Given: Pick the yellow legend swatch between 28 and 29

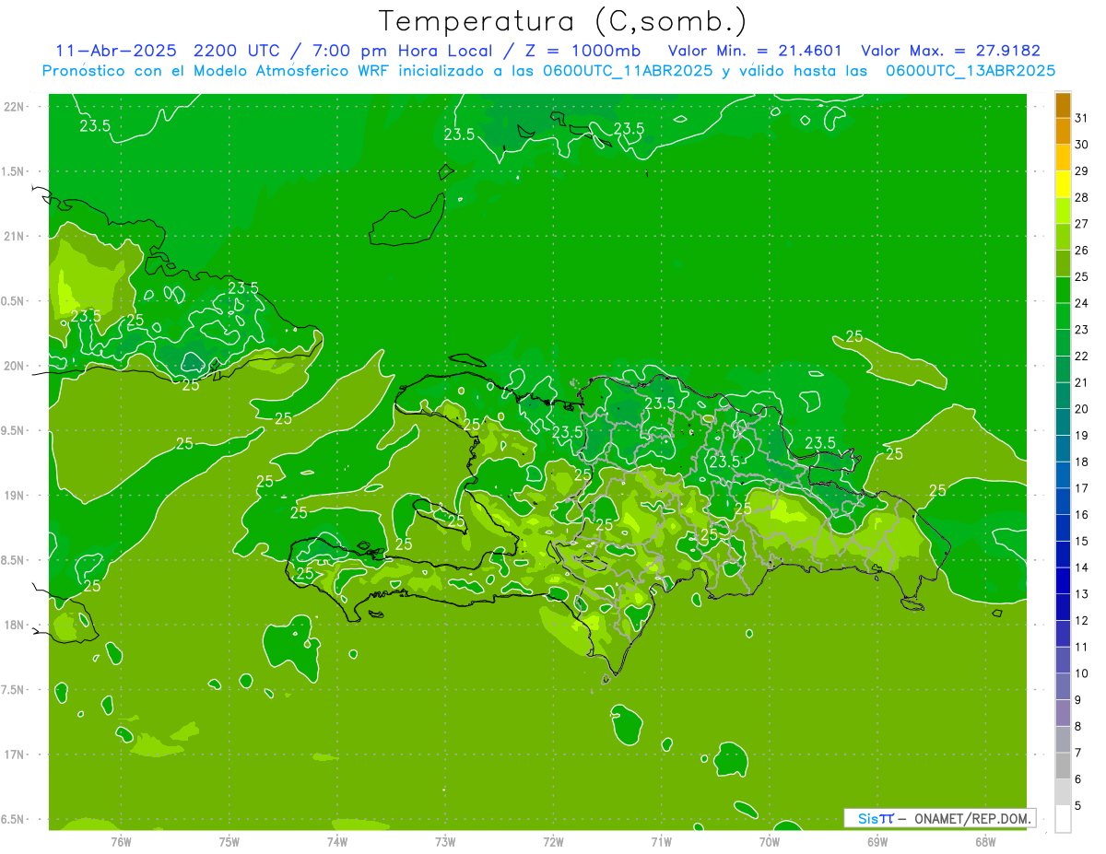Looking at the screenshot, I should point(1063,184).
